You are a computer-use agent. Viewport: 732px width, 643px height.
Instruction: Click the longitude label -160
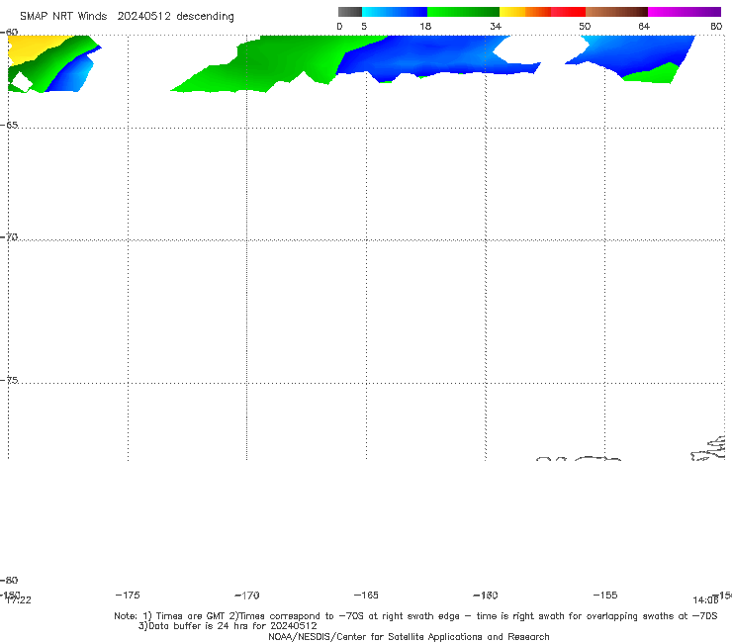(486, 595)
